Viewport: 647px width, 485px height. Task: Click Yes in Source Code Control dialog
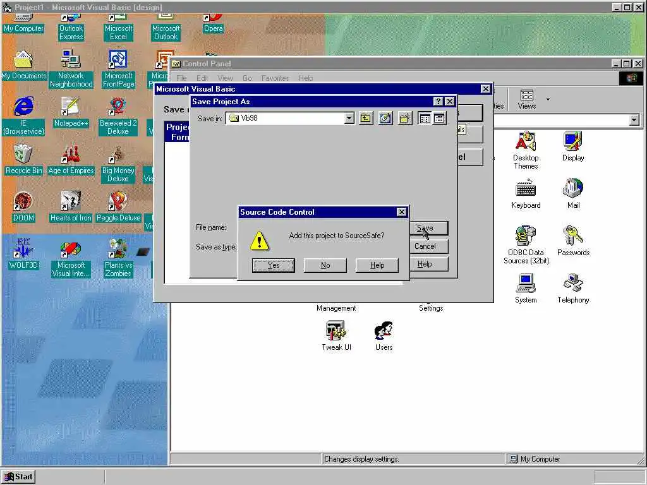click(x=273, y=265)
